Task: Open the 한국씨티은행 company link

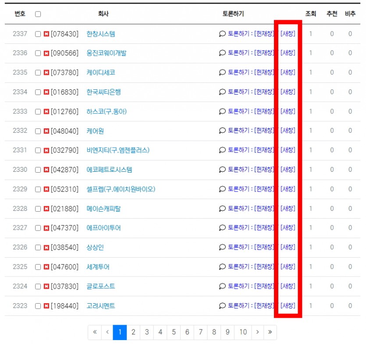Action: (x=103, y=92)
